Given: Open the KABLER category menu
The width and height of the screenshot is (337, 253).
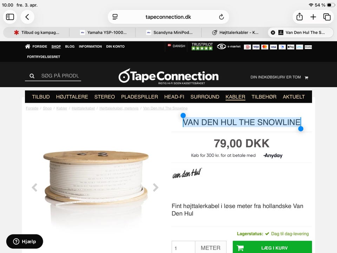Looking at the screenshot, I should pos(235,97).
